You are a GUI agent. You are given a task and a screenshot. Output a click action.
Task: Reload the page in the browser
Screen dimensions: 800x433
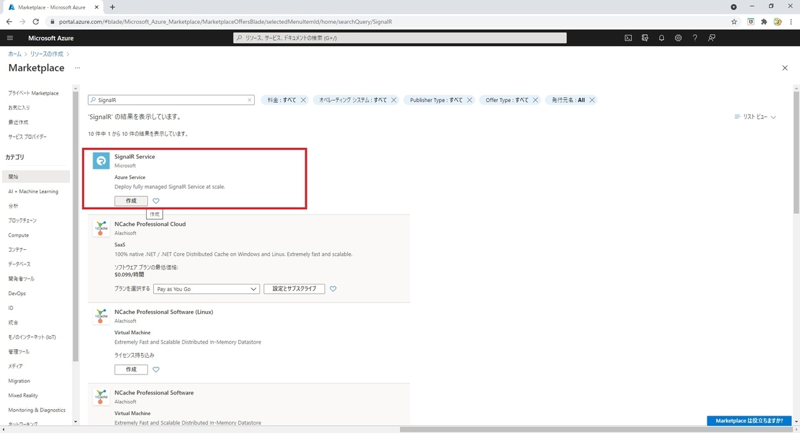point(35,21)
